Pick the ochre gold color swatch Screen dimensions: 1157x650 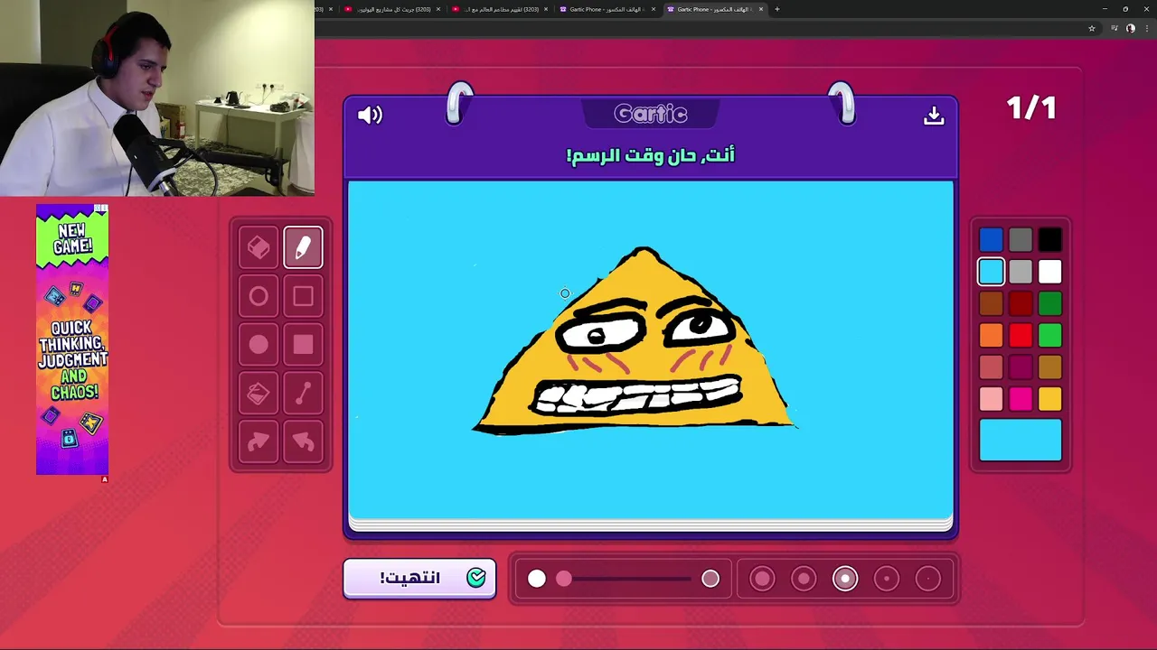1050,367
